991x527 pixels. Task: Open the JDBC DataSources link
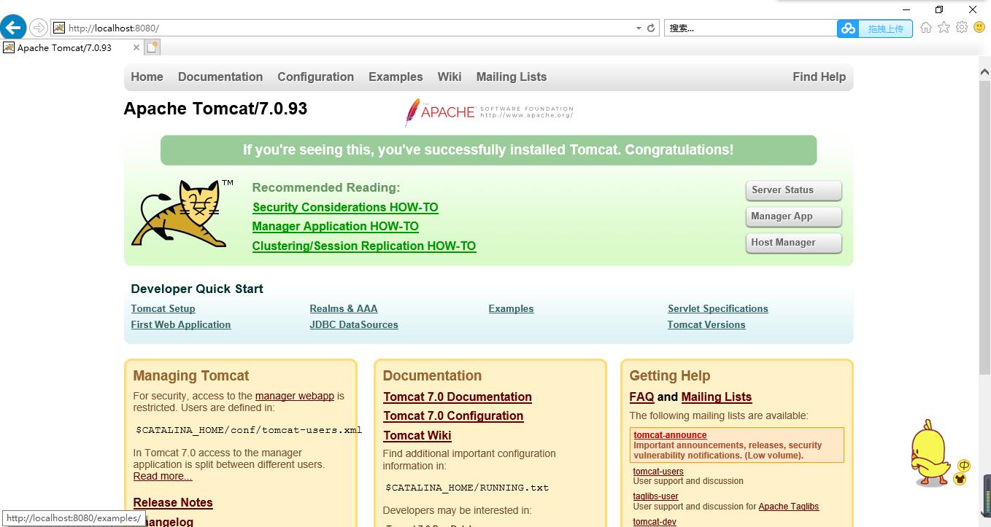[x=354, y=325]
